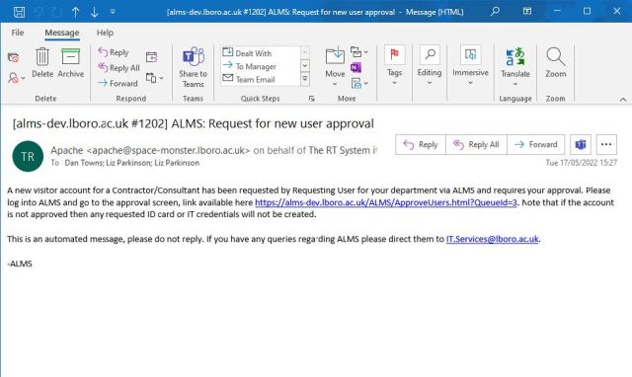Open the Actions dropdown in Move group
The image size is (632, 377).
pyautogui.click(x=359, y=83)
